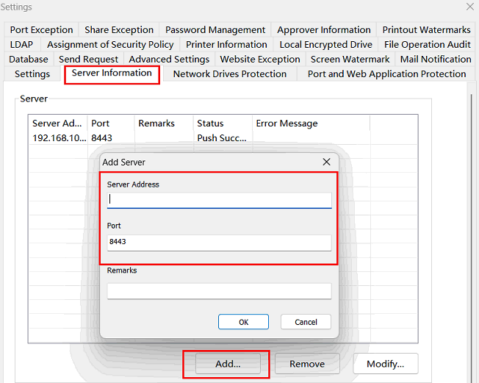Close the Settings window

pos(470,7)
